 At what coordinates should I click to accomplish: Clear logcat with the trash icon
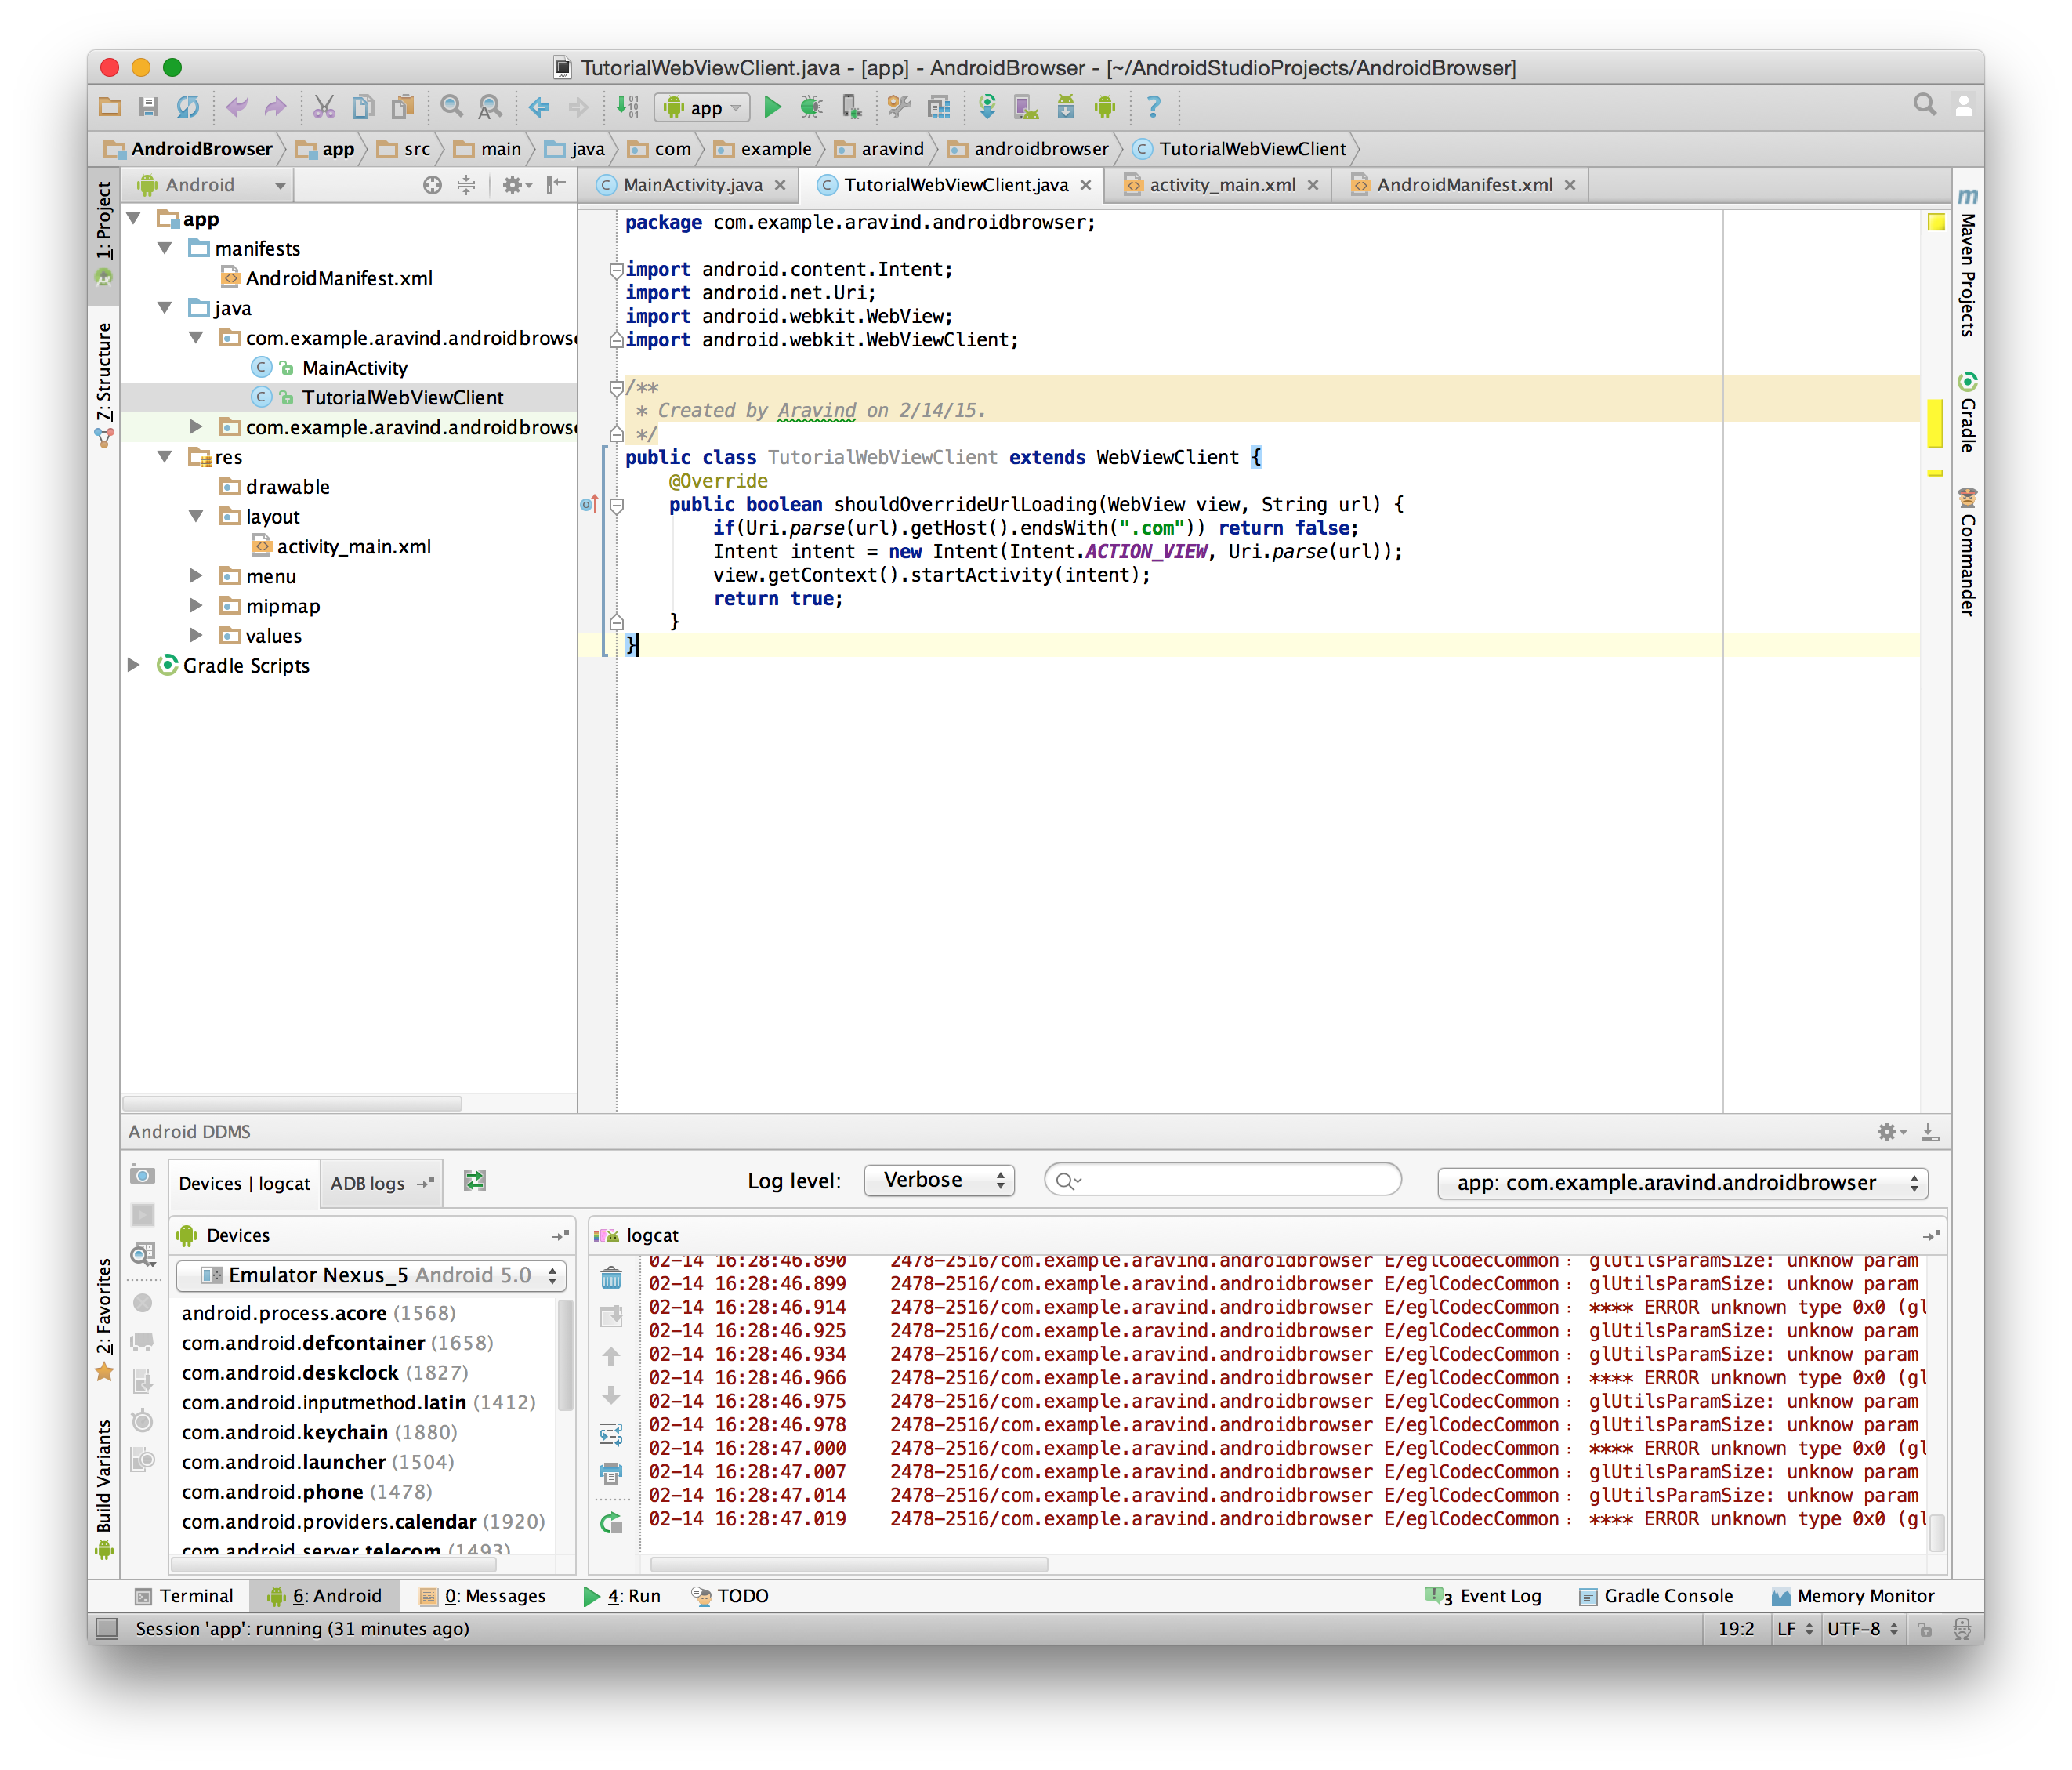coord(611,1278)
